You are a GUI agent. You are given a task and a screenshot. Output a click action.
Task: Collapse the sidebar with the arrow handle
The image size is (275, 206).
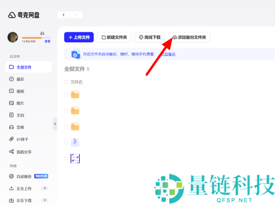tap(55, 124)
